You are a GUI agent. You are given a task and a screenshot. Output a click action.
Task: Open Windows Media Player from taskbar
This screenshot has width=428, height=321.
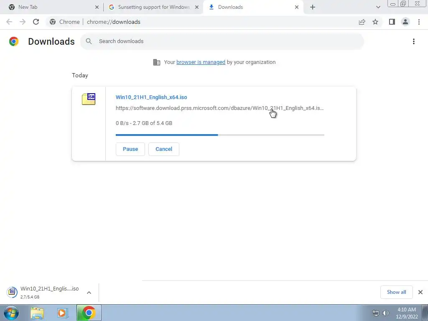point(63,313)
